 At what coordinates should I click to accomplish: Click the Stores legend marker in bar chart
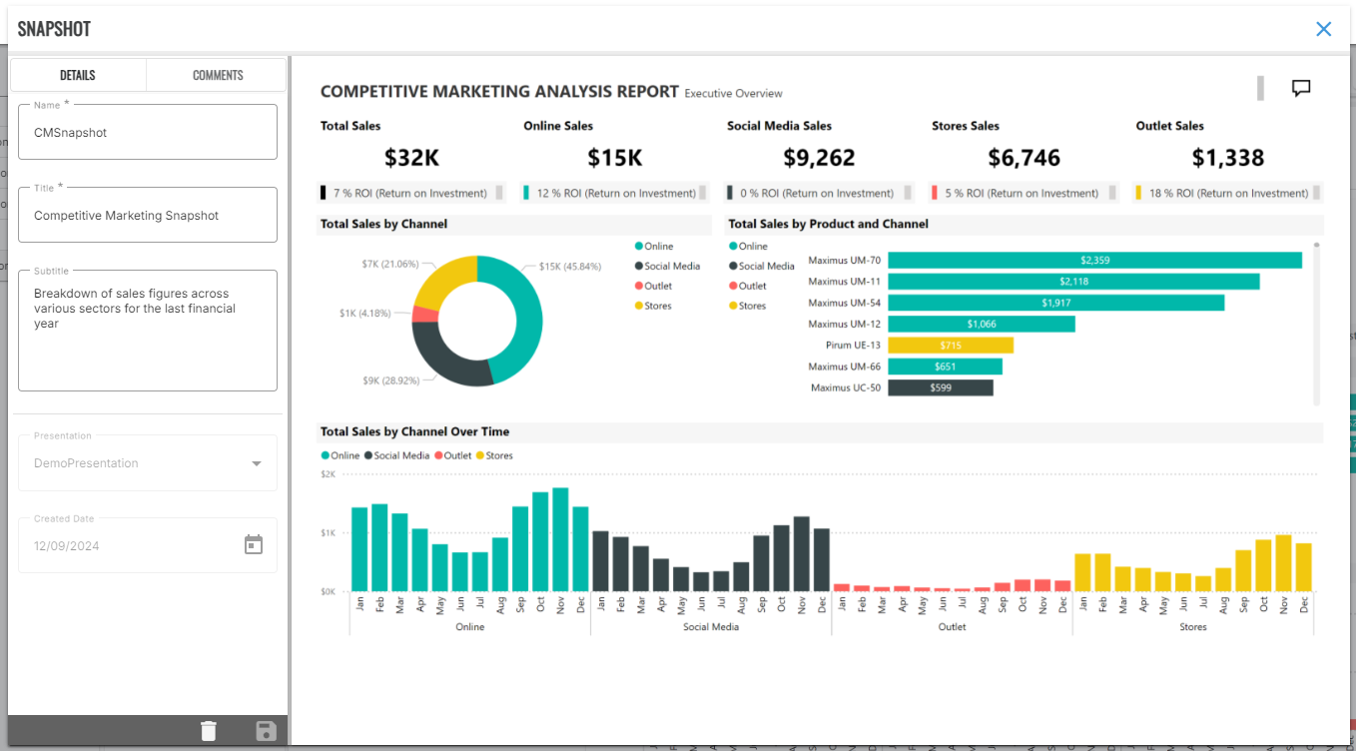click(734, 307)
